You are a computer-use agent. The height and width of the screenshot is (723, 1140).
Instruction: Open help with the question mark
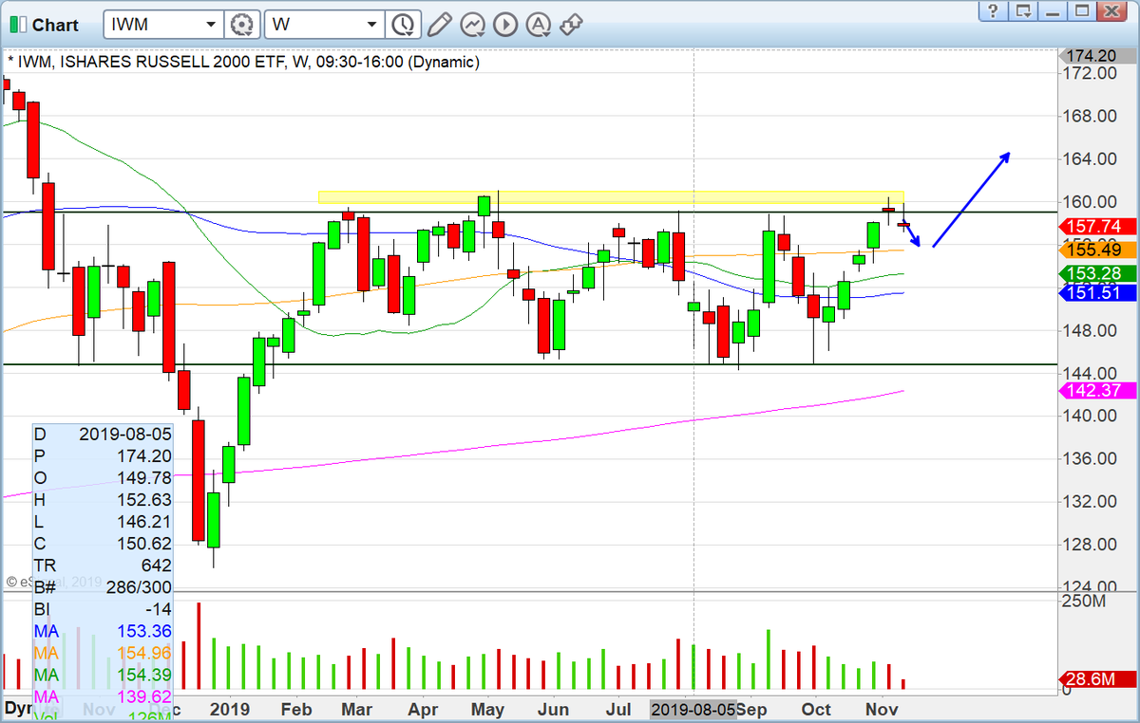992,11
